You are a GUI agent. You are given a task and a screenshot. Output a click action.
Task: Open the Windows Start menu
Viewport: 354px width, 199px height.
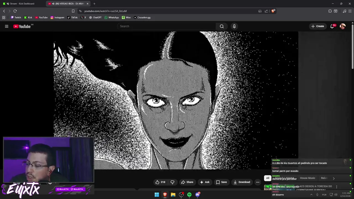157,195
